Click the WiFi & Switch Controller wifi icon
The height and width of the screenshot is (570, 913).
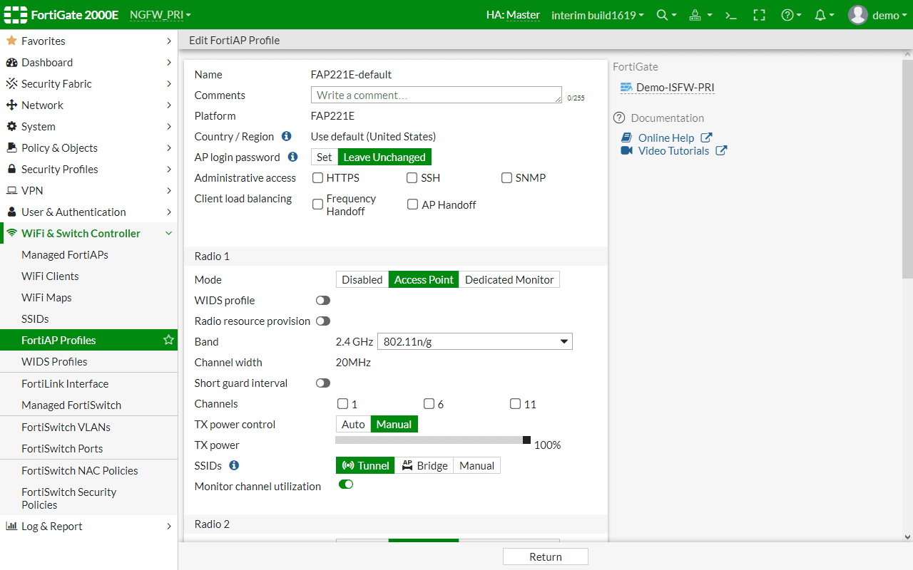click(x=11, y=233)
